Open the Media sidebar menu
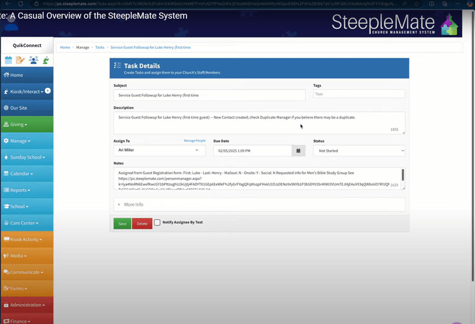 pos(27,256)
